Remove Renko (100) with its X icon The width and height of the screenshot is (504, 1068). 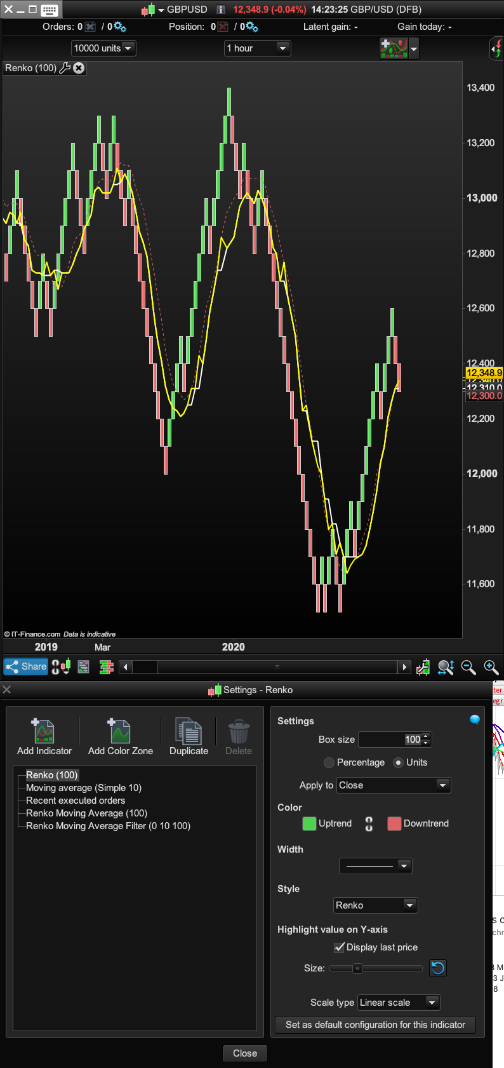point(79,68)
